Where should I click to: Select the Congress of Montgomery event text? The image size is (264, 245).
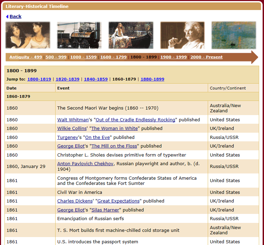click(x=127, y=181)
